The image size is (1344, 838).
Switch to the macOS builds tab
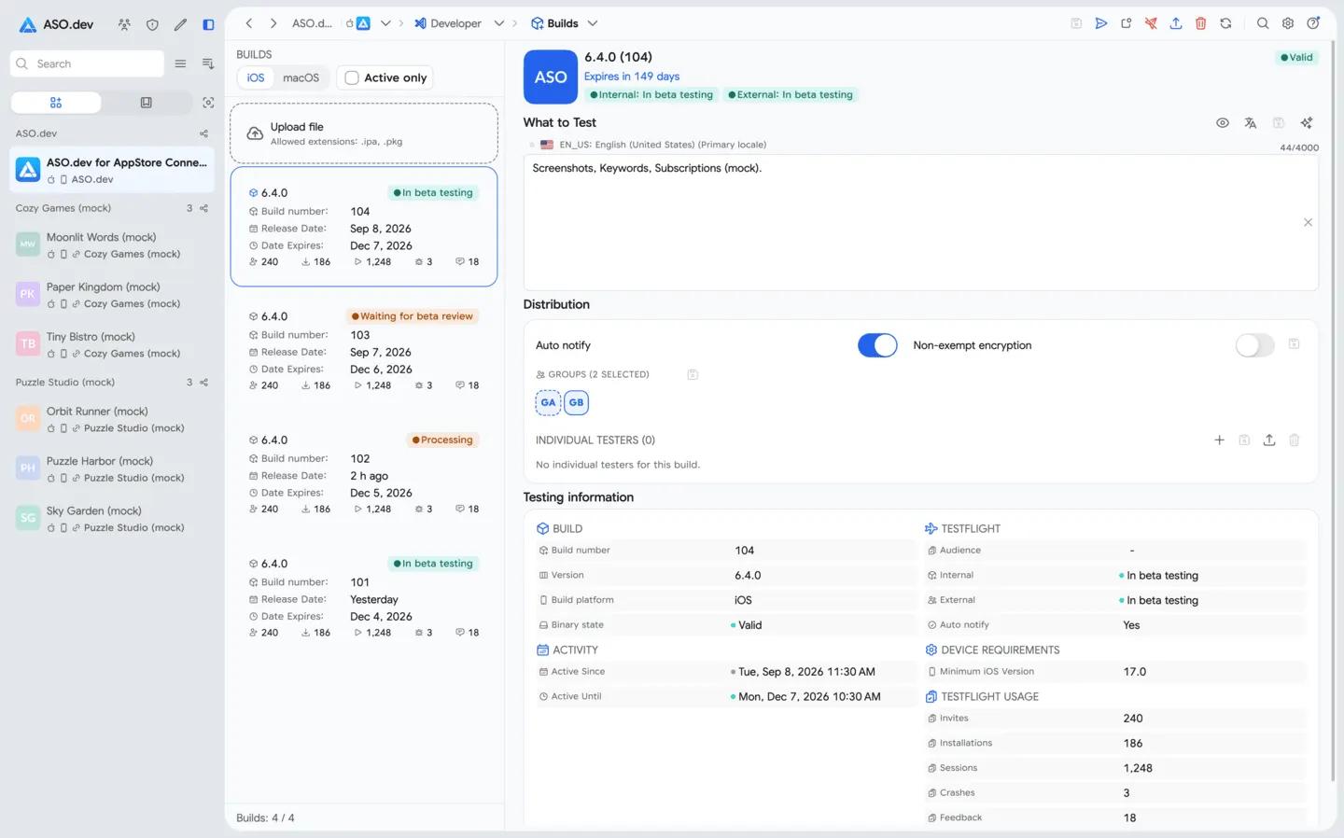301,78
